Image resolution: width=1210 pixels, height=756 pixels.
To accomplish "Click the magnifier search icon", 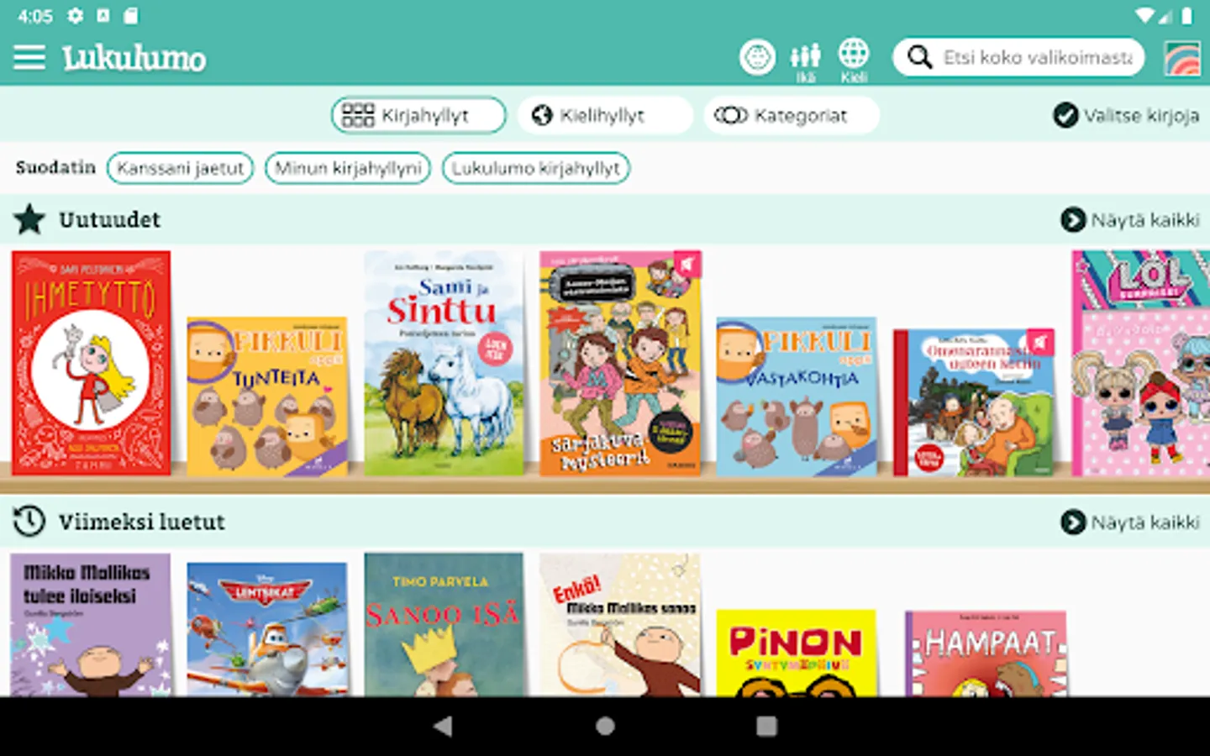I will 920,57.
